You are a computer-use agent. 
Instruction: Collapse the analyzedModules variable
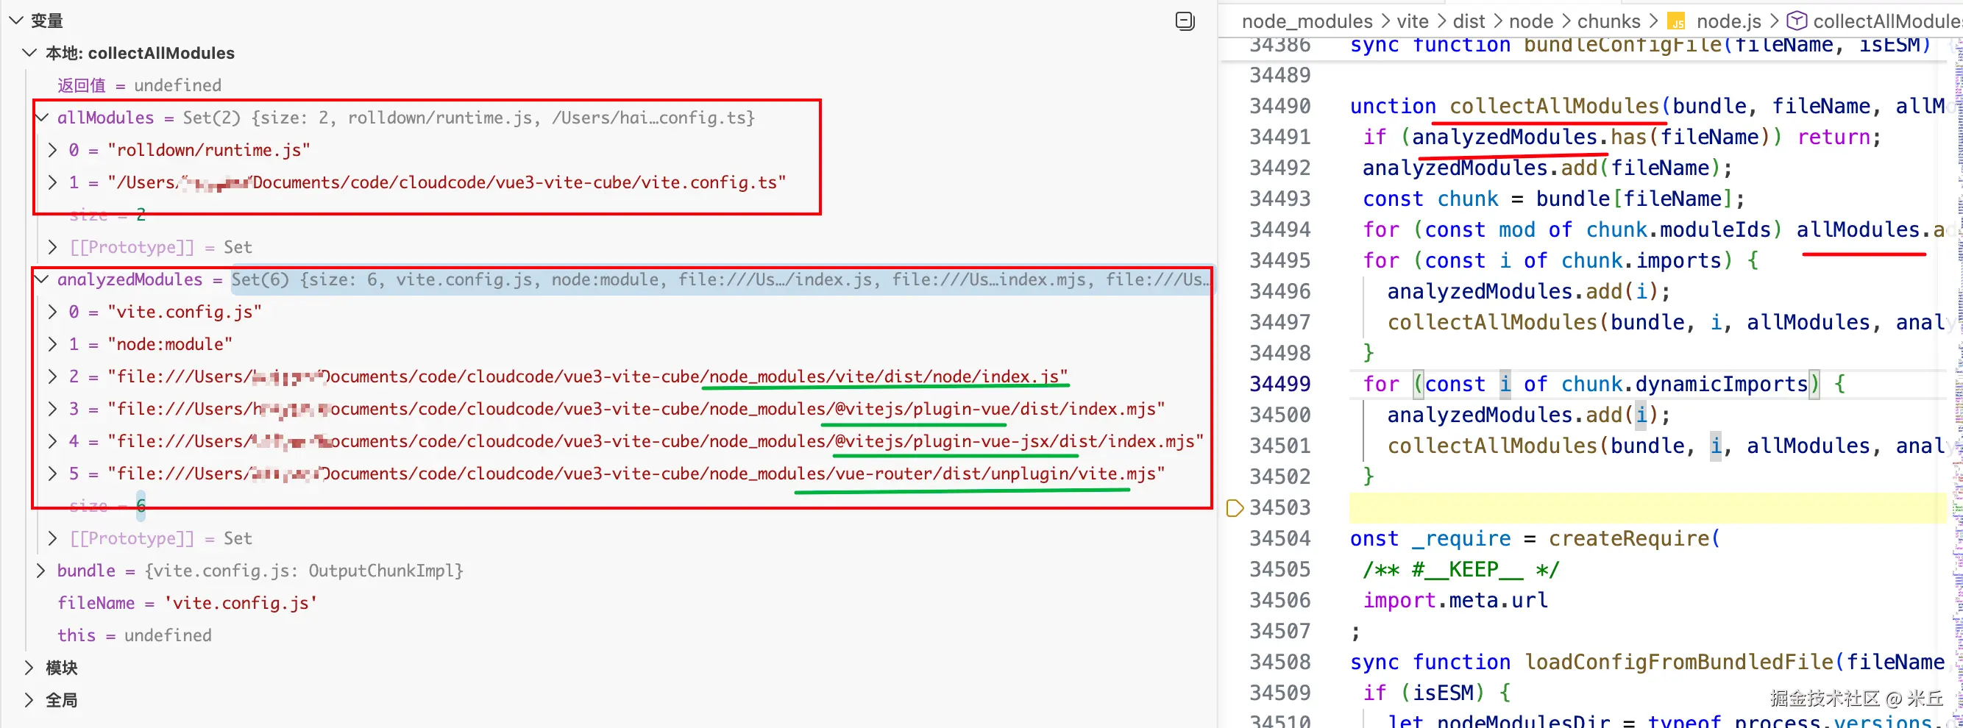tap(43, 279)
